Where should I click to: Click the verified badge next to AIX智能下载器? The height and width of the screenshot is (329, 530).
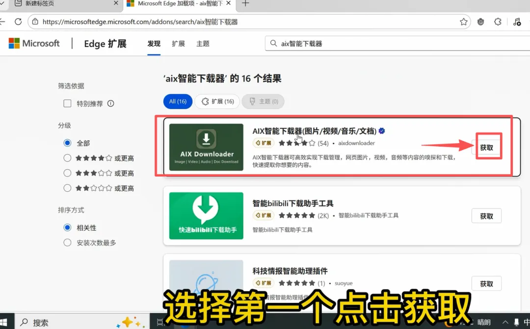pos(382,131)
